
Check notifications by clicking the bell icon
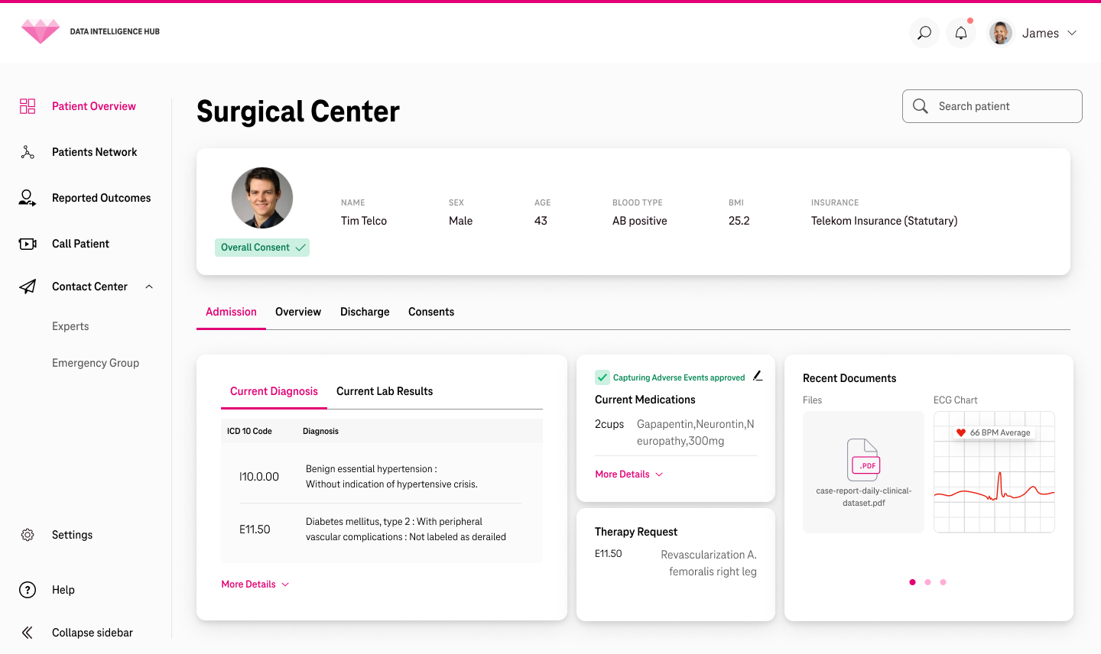pyautogui.click(x=960, y=32)
